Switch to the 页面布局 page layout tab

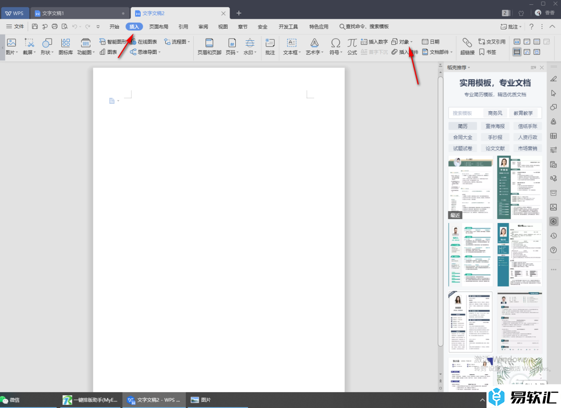(159, 27)
